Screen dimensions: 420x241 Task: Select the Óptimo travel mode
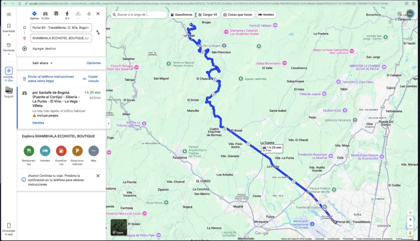[34, 15]
